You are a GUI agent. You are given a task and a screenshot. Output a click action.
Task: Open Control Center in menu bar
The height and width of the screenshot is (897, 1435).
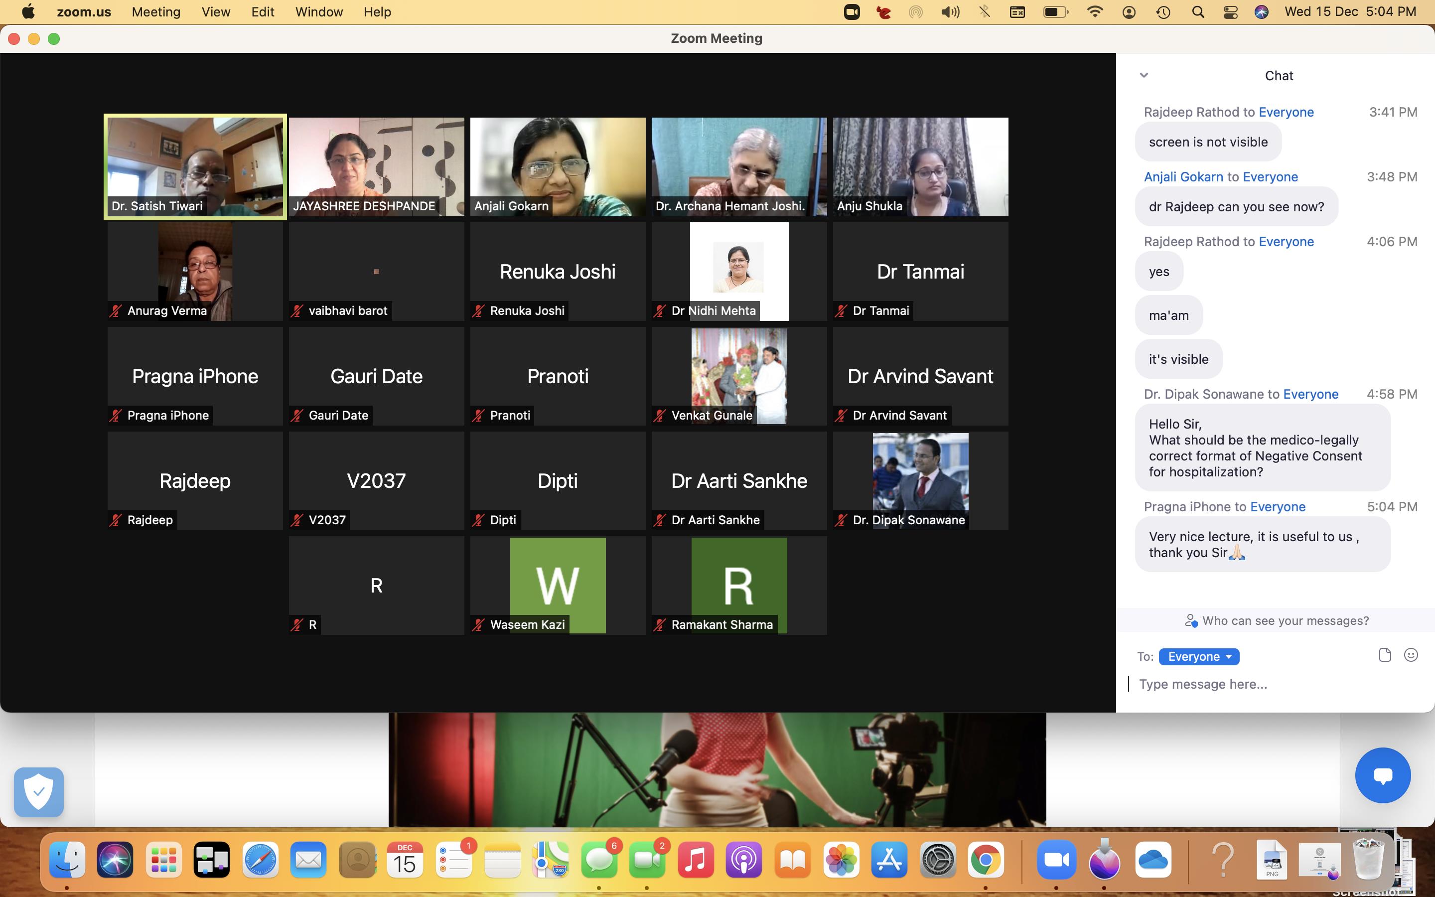[x=1230, y=12]
